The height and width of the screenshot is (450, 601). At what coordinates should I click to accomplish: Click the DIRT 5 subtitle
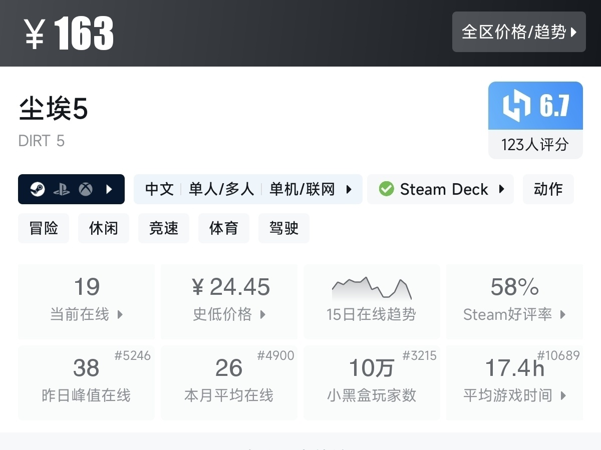click(42, 141)
